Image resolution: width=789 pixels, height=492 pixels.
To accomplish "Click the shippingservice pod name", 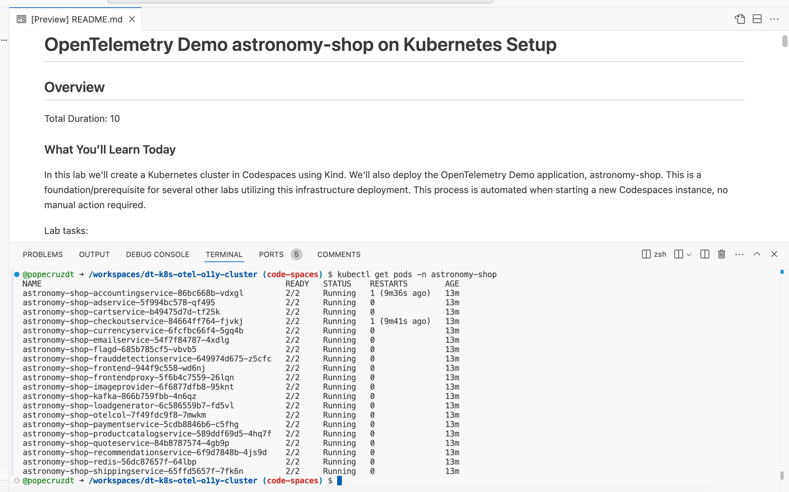I will coord(133,471).
